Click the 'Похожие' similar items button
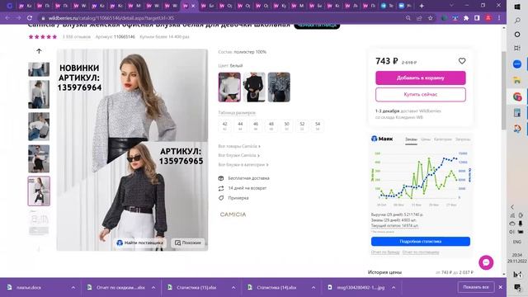The height and width of the screenshot is (297, 528). pyautogui.click(x=188, y=243)
